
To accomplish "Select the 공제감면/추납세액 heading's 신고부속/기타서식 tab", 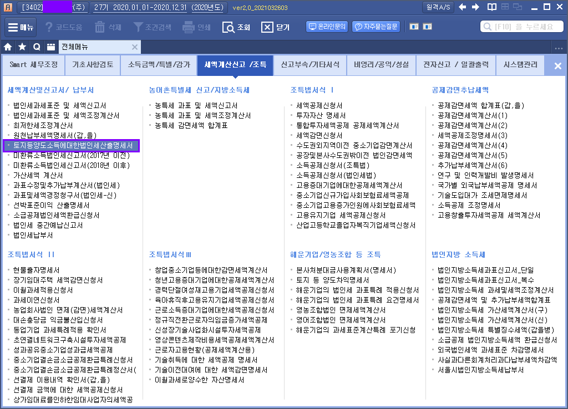I will pyautogui.click(x=310, y=65).
